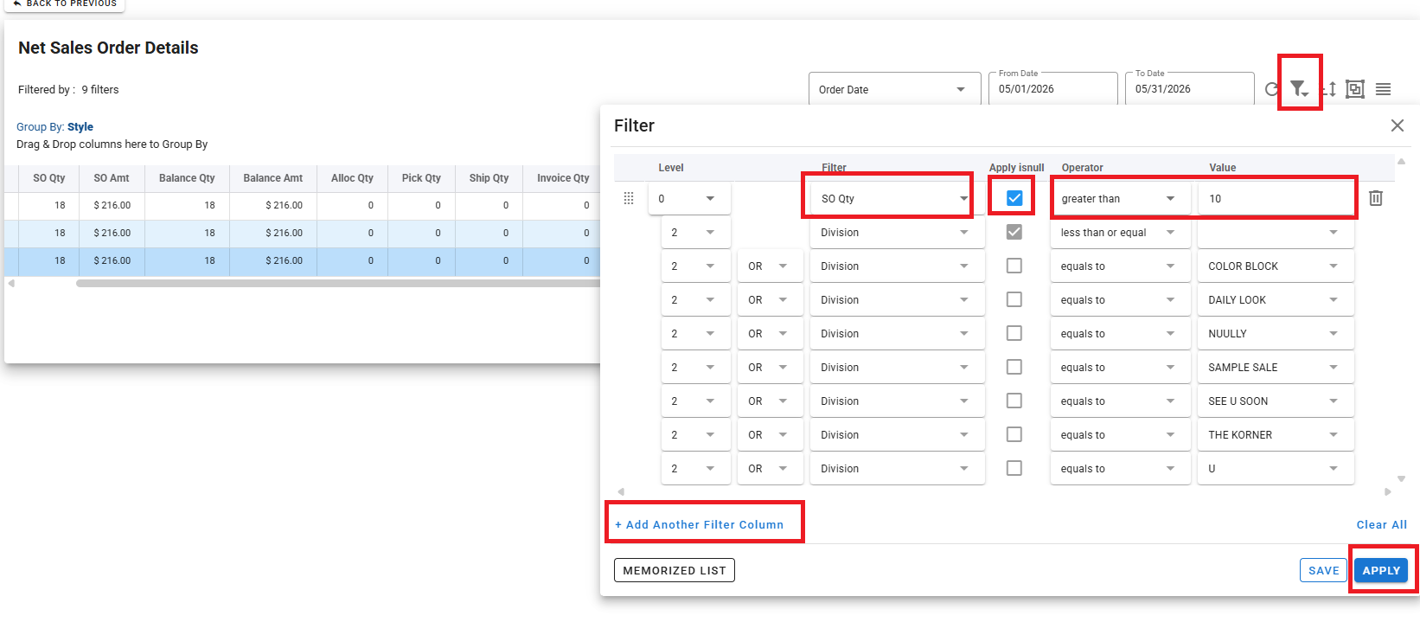Image resolution: width=1420 pixels, height=635 pixels.
Task: Click filter panel scroll-right arrow
Action: [x=1387, y=491]
